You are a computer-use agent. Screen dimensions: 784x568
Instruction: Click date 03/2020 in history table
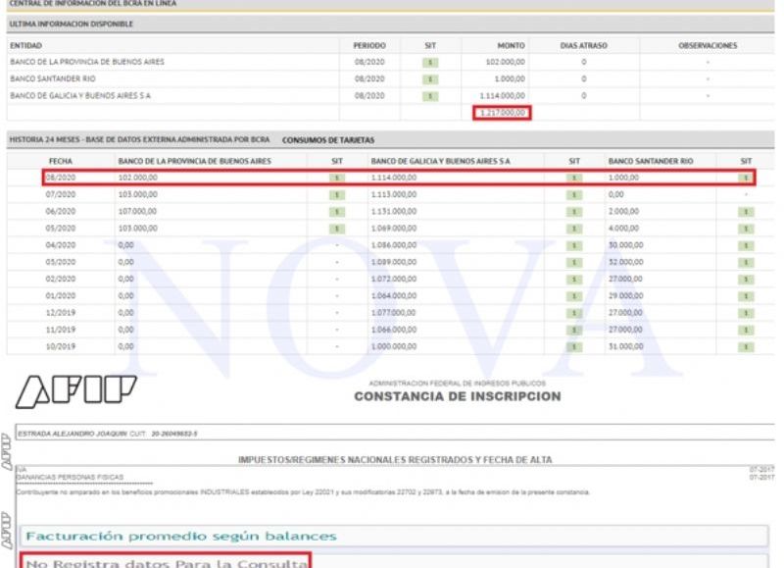pyautogui.click(x=61, y=262)
